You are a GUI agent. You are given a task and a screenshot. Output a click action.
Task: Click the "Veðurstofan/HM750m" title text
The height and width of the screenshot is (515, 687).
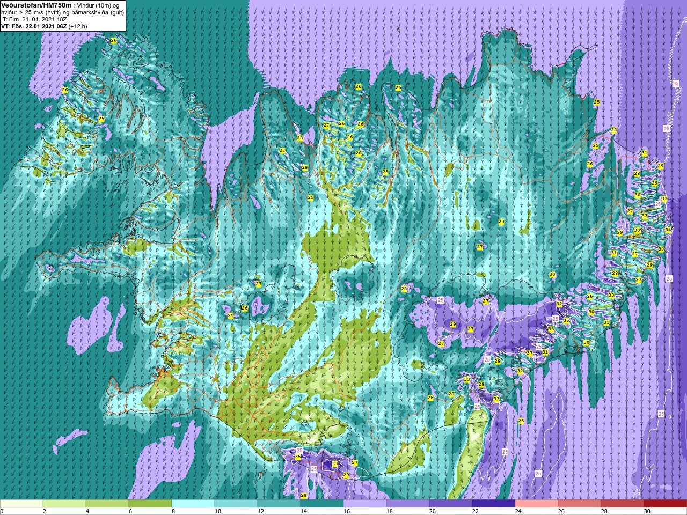coord(36,5)
